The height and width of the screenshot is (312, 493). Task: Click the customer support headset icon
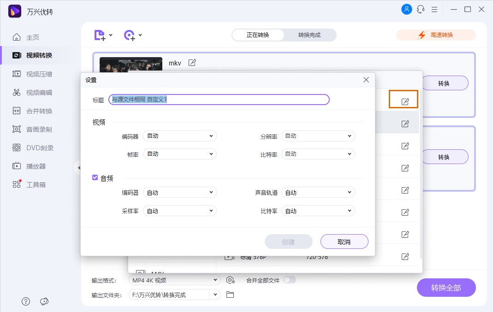[x=420, y=9]
